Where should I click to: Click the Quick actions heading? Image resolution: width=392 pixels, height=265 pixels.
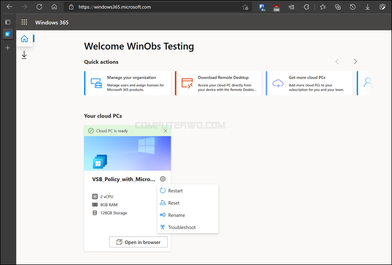(x=101, y=62)
